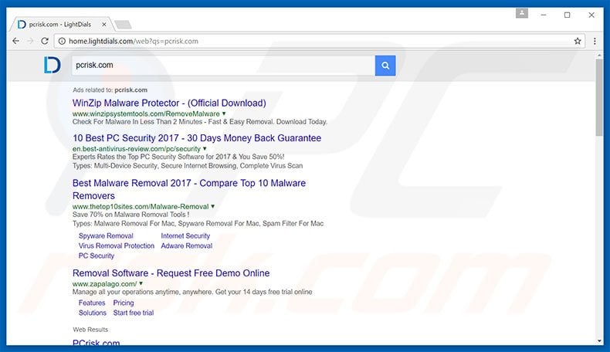610x352 pixels.
Task: Expand arrow next to www.zapalago.com URL
Action: [x=141, y=283]
